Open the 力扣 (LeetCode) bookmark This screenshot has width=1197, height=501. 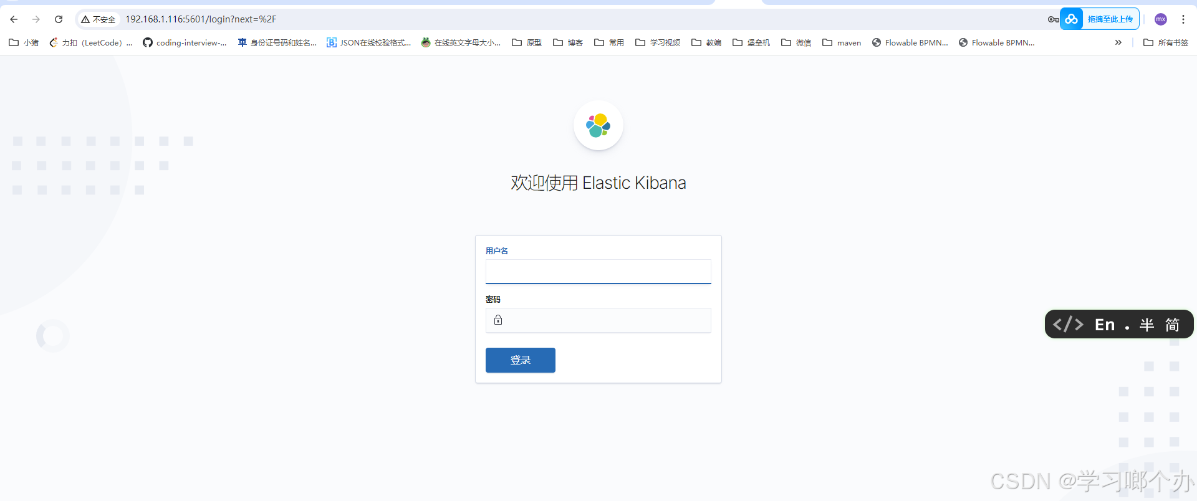pyautogui.click(x=91, y=42)
